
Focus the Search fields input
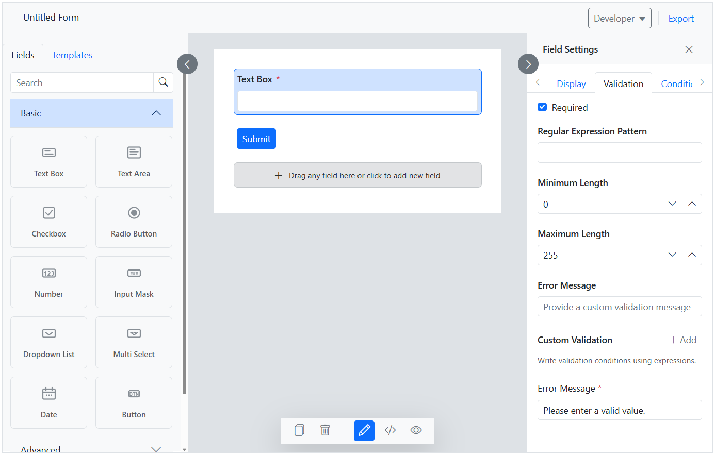(82, 82)
